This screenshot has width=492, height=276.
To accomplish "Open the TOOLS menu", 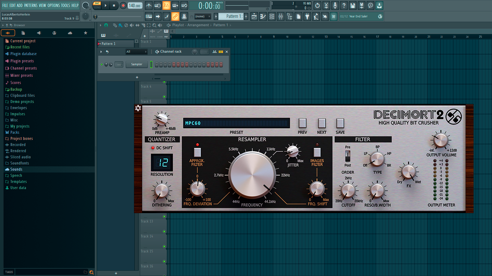I will click(66, 5).
